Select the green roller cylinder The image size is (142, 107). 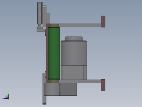(54, 53)
